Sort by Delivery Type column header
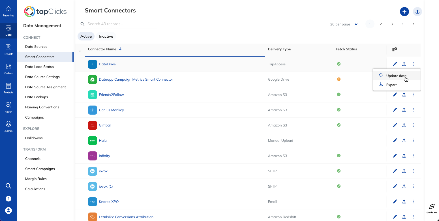439x221 pixels. click(279, 49)
